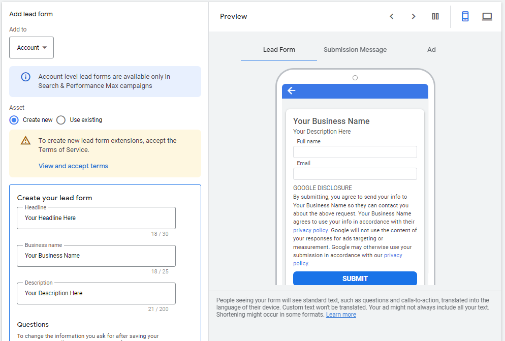
Task: Click the info icon in account notice
Action: pos(25,77)
